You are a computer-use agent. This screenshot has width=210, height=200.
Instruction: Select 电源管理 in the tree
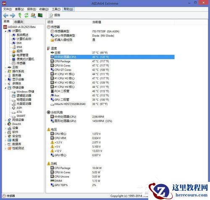[22, 55]
